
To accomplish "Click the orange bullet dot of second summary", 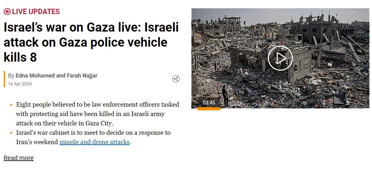I will (x=11, y=133).
